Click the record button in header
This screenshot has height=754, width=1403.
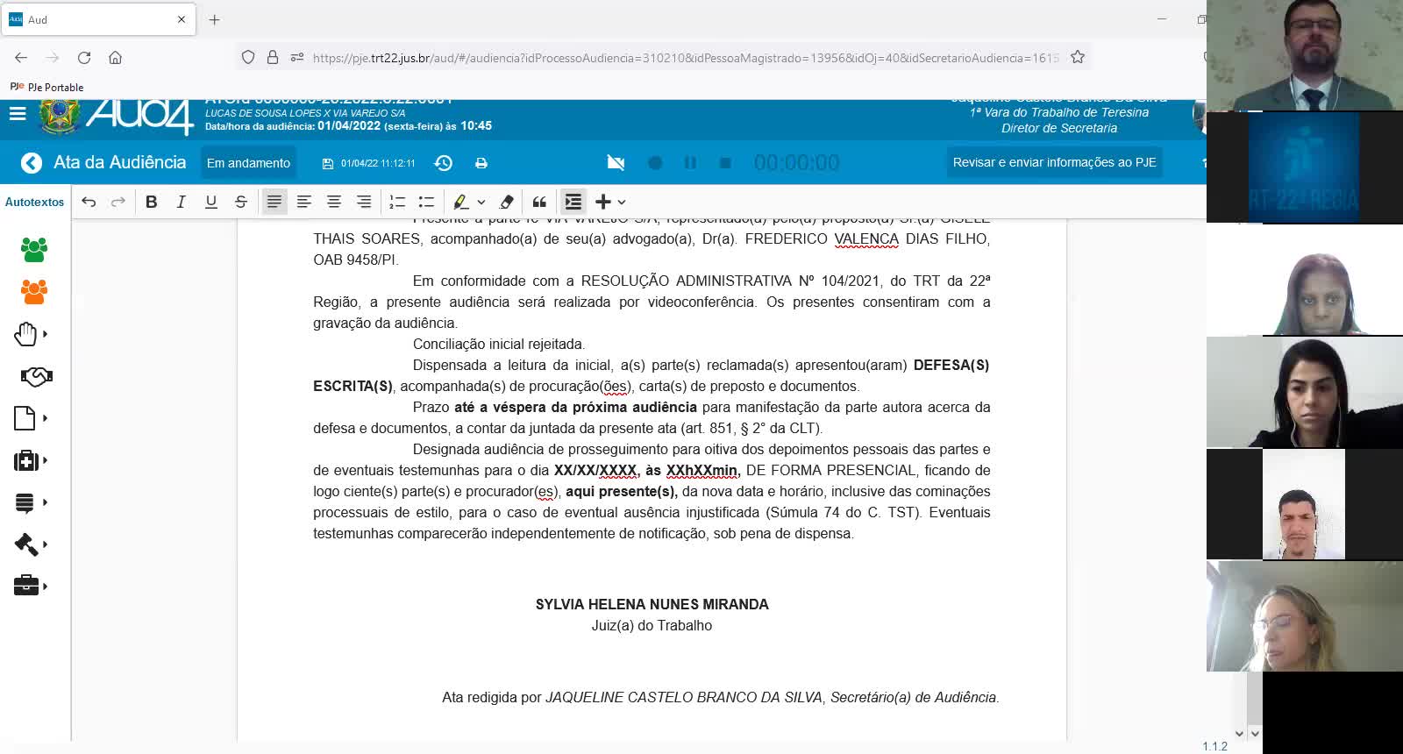click(655, 163)
